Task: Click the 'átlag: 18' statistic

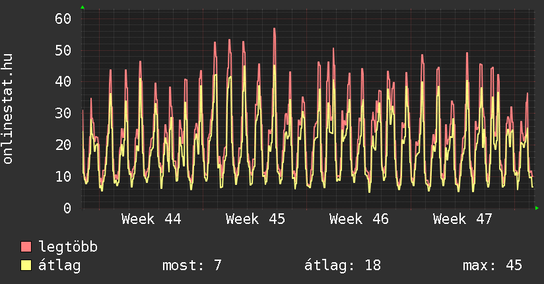Action: point(343,266)
